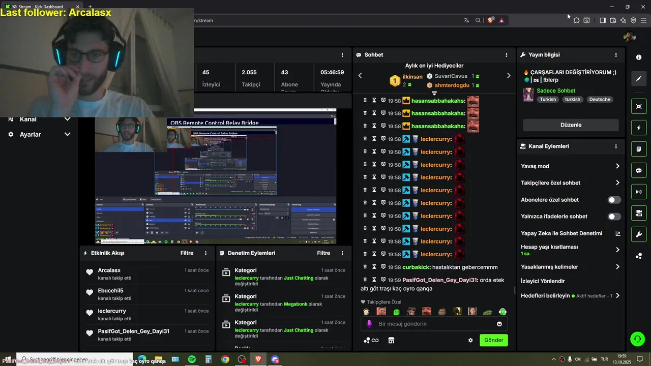This screenshot has width=651, height=366.
Task: Open the browser extensions puzzle icon
Action: 576,20
